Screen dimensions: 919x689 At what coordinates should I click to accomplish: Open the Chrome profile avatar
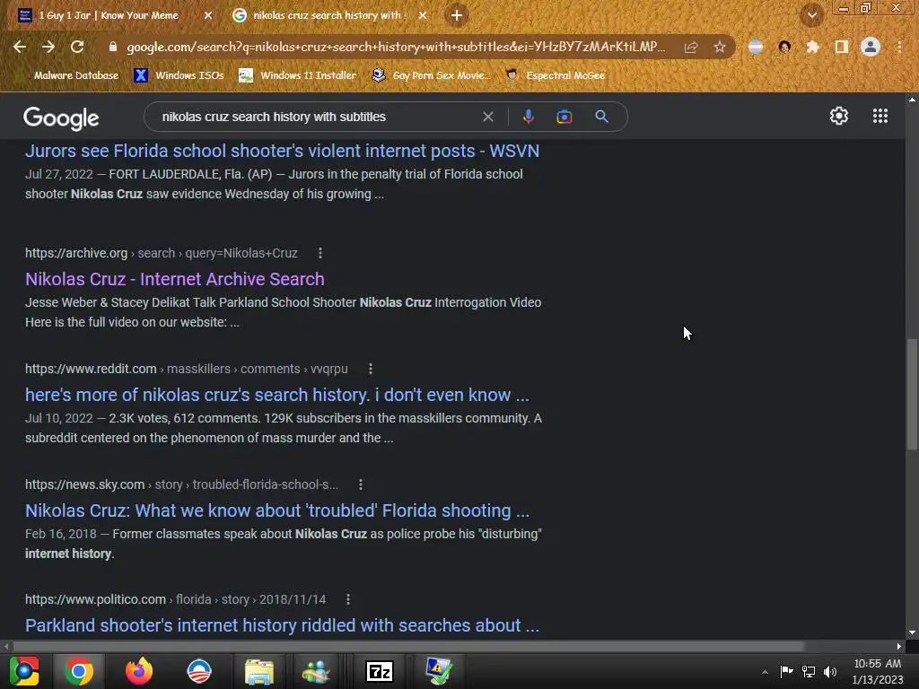871,47
